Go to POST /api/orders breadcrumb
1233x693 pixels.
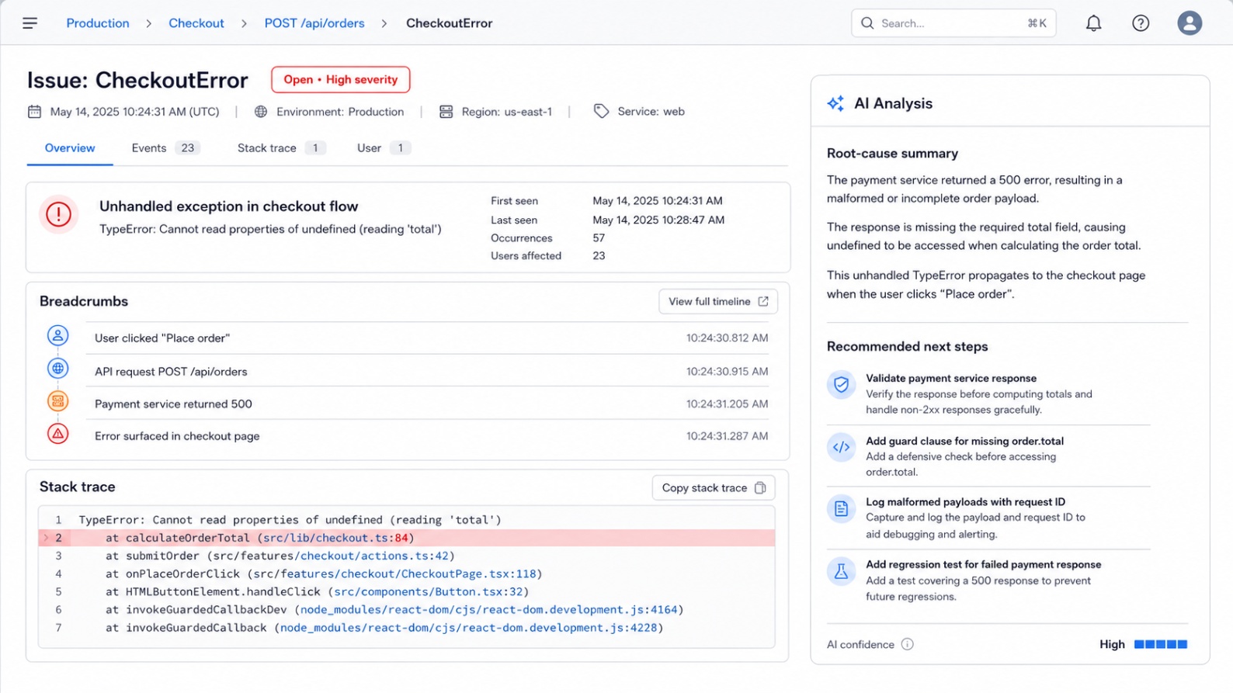[x=314, y=23]
